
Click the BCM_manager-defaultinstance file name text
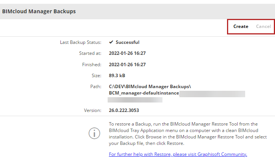click(144, 93)
